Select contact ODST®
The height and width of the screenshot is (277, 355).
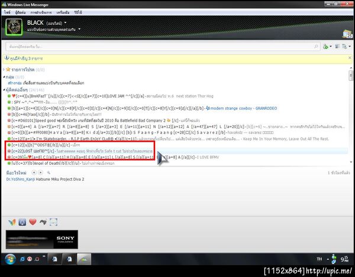pyautogui.click(x=43, y=145)
